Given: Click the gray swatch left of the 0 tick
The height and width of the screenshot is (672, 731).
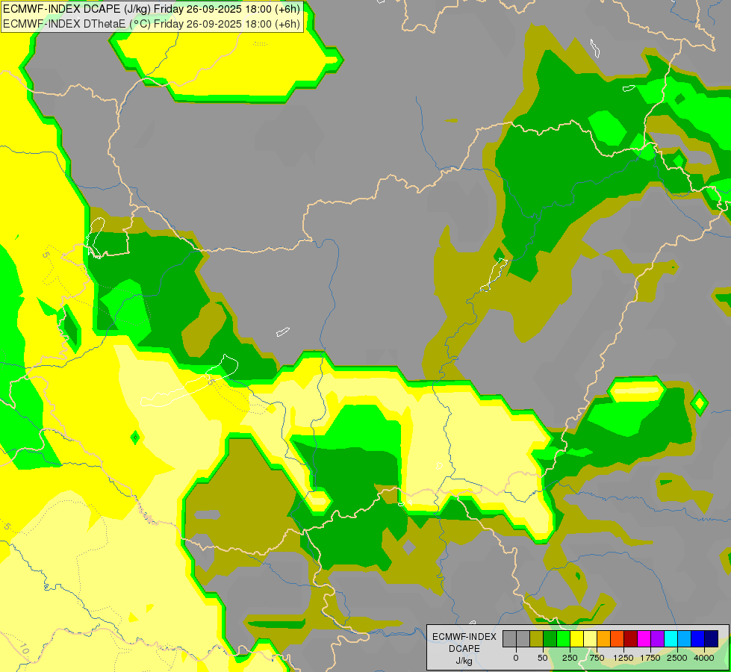Looking at the screenshot, I should 509,638.
